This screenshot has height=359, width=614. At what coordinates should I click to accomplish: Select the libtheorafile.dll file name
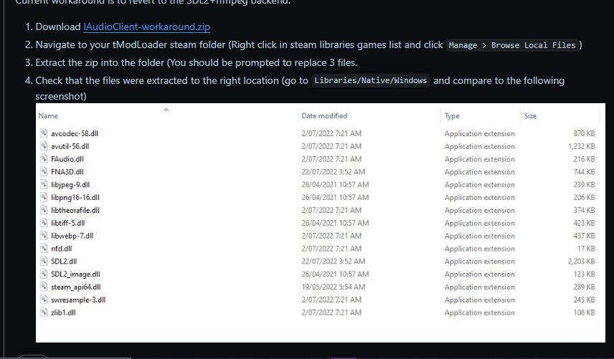point(75,211)
